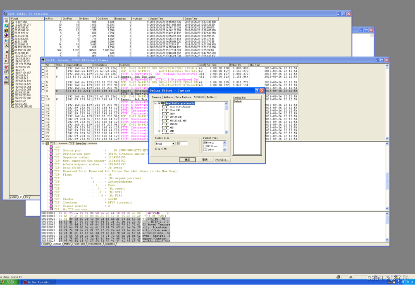This screenshot has width=415, height=285.
Task: Click the Profiles... button
Action: (222, 160)
